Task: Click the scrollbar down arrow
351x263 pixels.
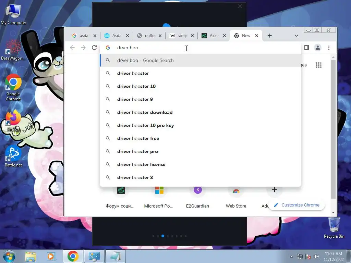Action: click(x=333, y=212)
